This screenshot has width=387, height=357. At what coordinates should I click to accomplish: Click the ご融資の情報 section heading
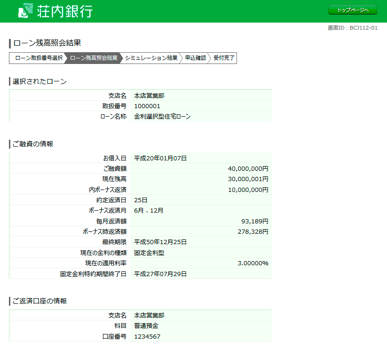[33, 143]
